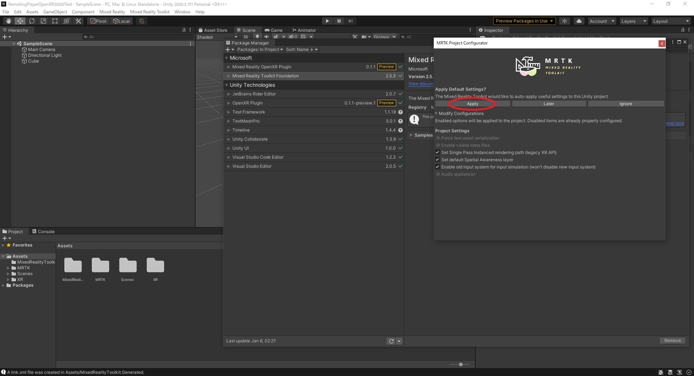Image resolution: width=694 pixels, height=376 pixels.
Task: Click the Later button
Action: [x=549, y=104]
